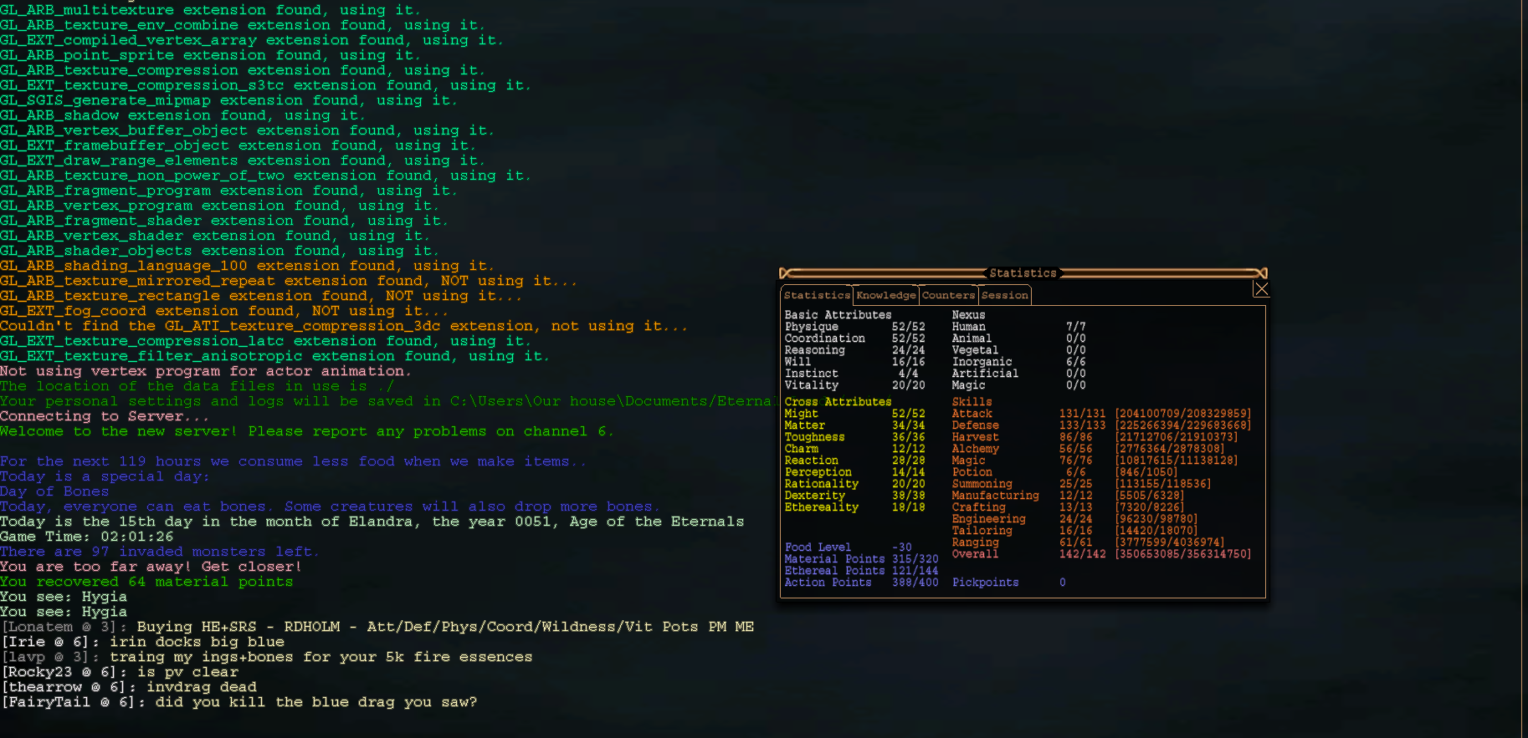Select the Matter cross attribute
1528x738 pixels.
click(x=804, y=425)
